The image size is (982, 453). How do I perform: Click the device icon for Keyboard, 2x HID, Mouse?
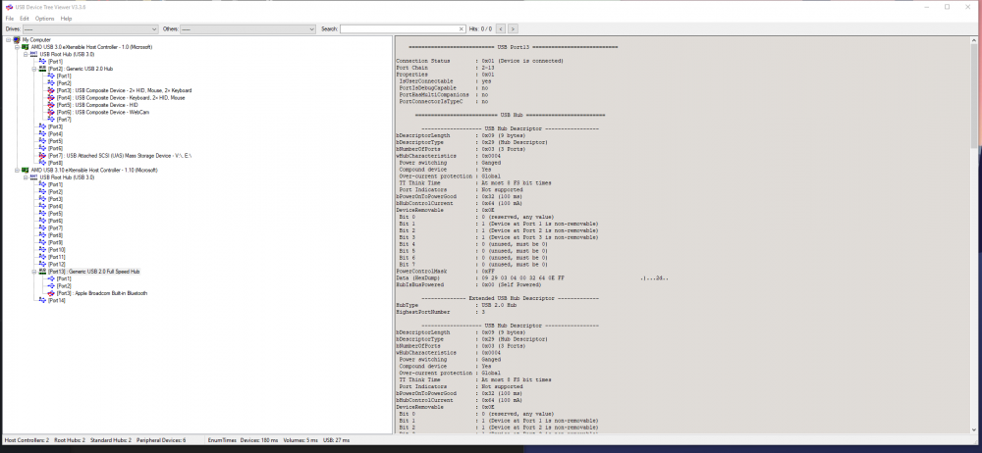51,98
